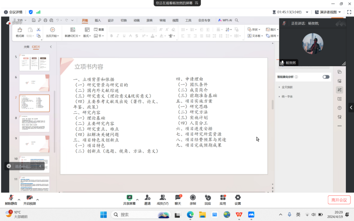Open the 演讲者视图 view dropdown
Screen dimensions: 354x221
pyautogui.click(x=330, y=12)
